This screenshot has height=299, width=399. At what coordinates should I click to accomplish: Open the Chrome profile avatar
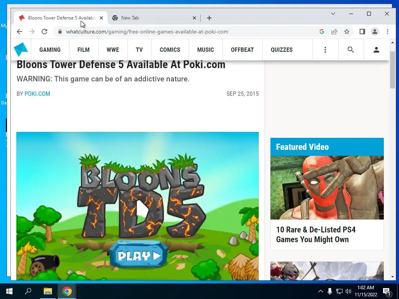tap(375, 32)
